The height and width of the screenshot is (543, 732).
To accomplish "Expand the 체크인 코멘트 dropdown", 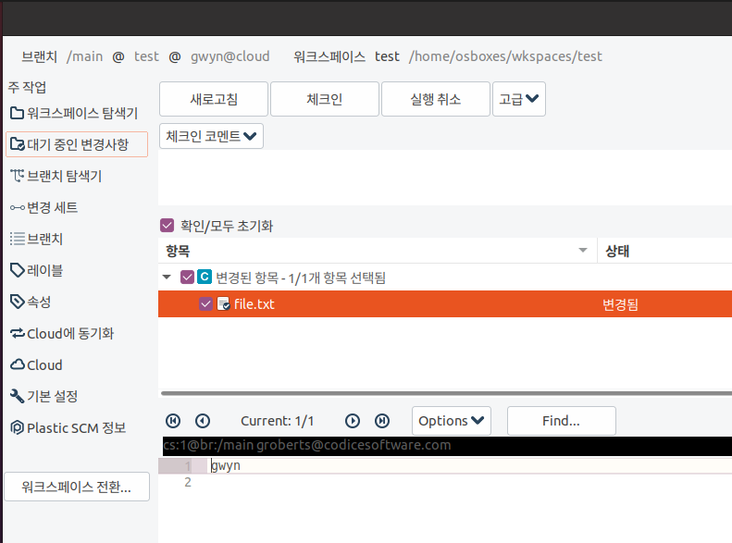I will click(211, 136).
